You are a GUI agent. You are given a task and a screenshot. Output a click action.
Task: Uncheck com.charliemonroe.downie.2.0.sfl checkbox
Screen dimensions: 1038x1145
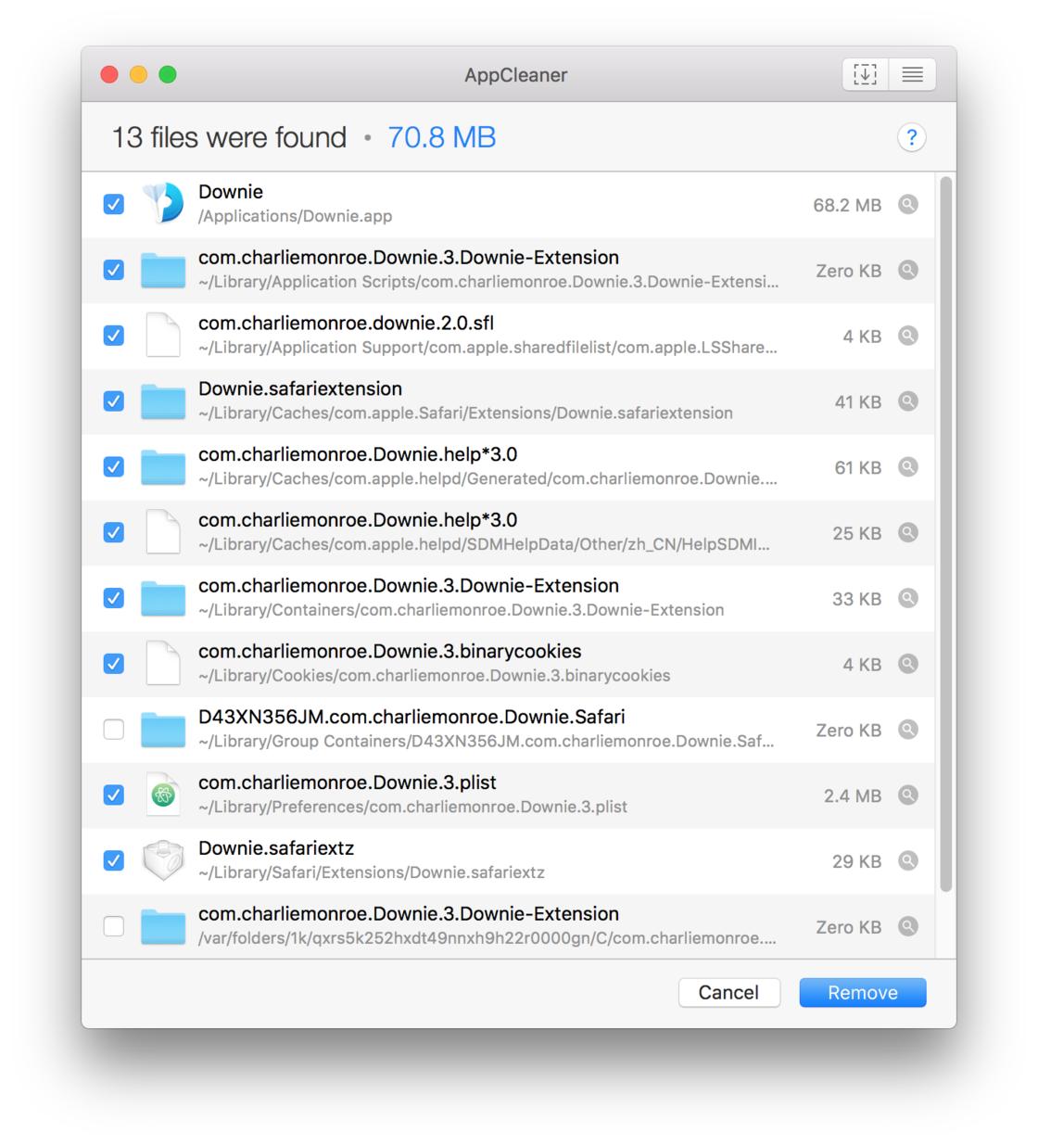pyautogui.click(x=114, y=336)
